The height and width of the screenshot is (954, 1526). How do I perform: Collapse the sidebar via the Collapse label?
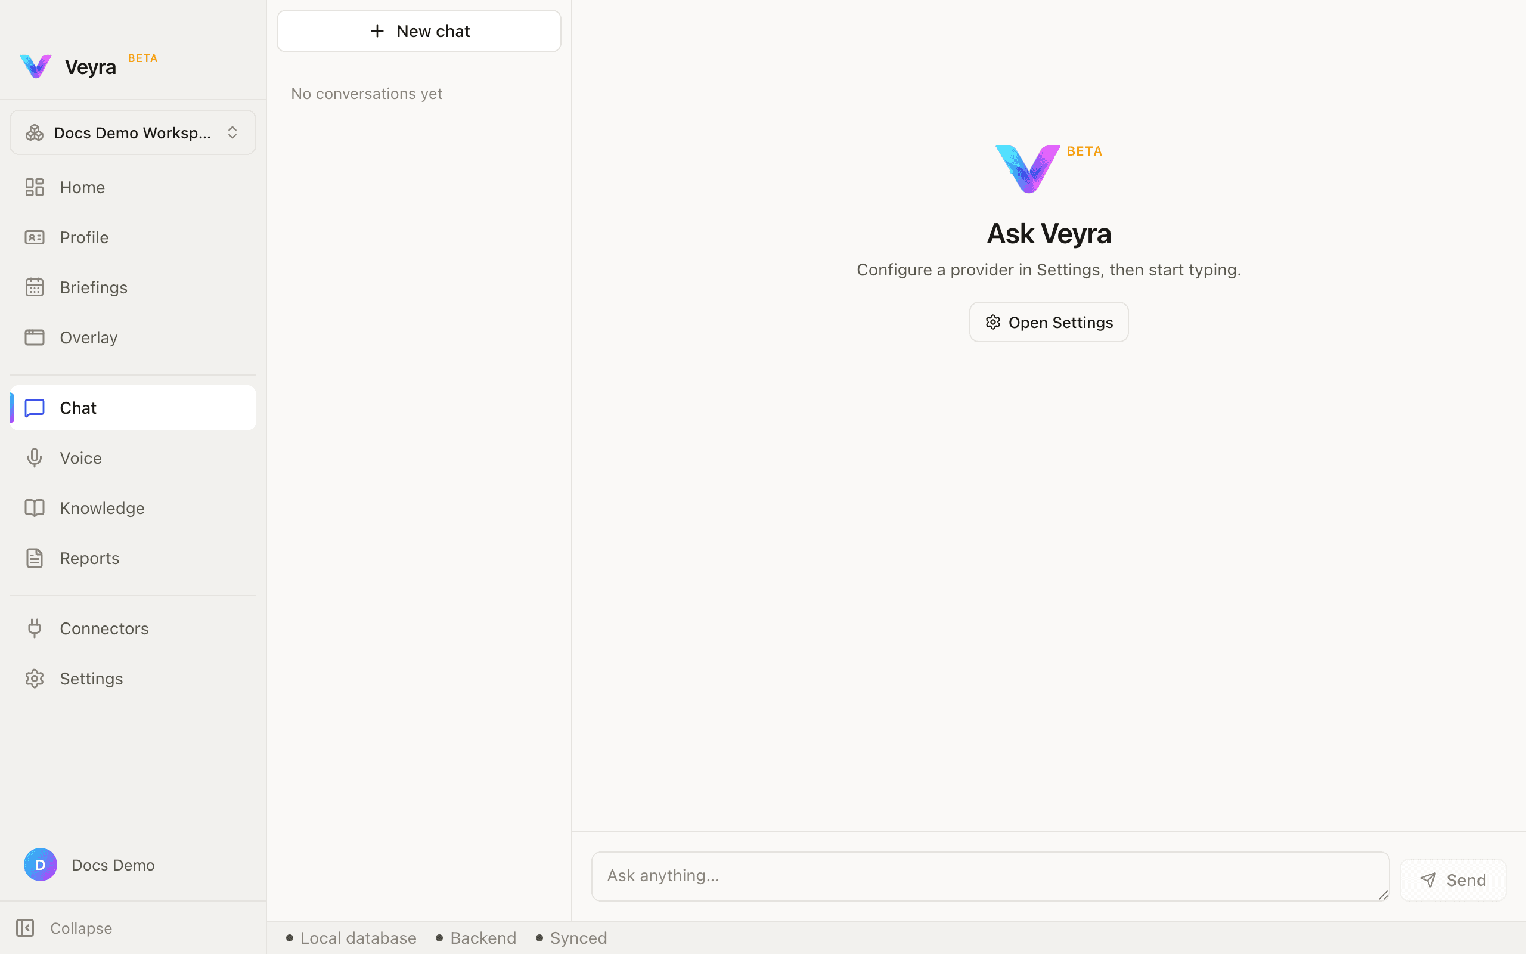[80, 928]
